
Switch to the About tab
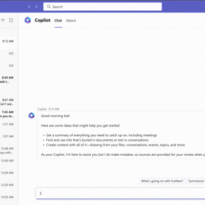click(x=71, y=20)
